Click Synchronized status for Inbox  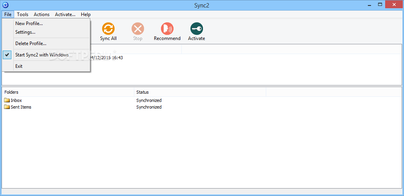[149, 100]
